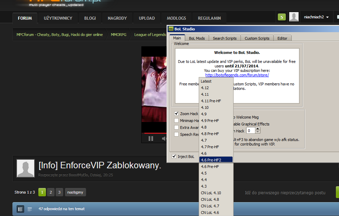This screenshot has height=216, width=339.
Task: Choose version 4.5 from the list
Action: coord(216,173)
